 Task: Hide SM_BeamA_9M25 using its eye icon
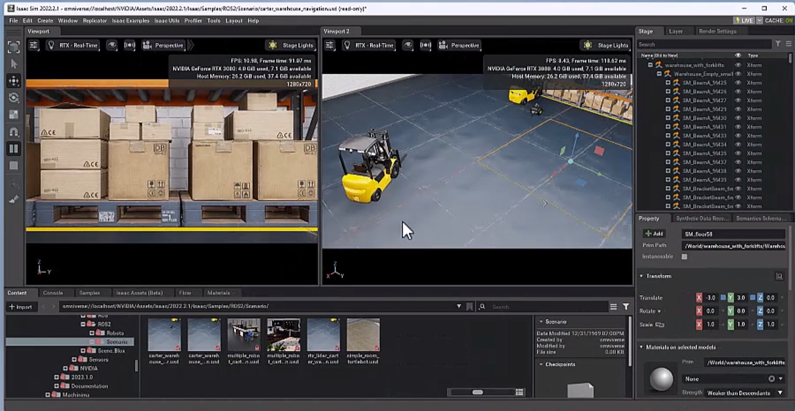pos(738,83)
